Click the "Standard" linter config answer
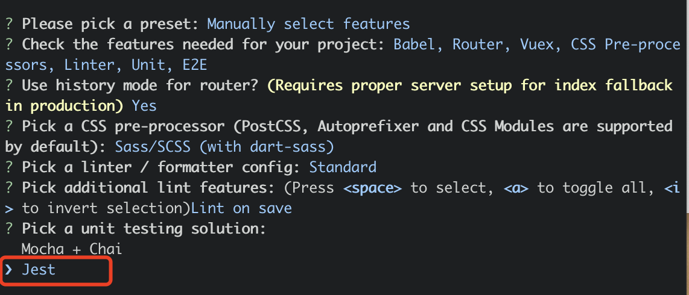The height and width of the screenshot is (295, 689). pos(343,167)
